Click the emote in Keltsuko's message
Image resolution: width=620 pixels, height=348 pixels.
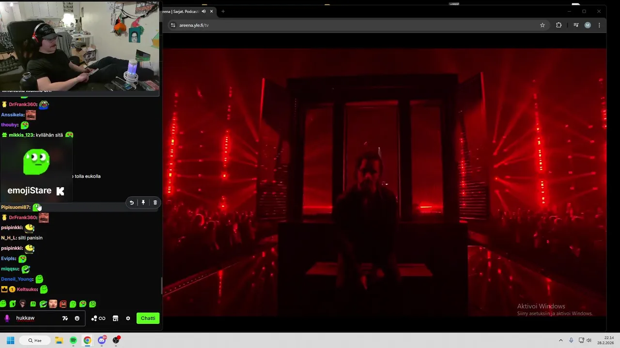click(x=44, y=289)
